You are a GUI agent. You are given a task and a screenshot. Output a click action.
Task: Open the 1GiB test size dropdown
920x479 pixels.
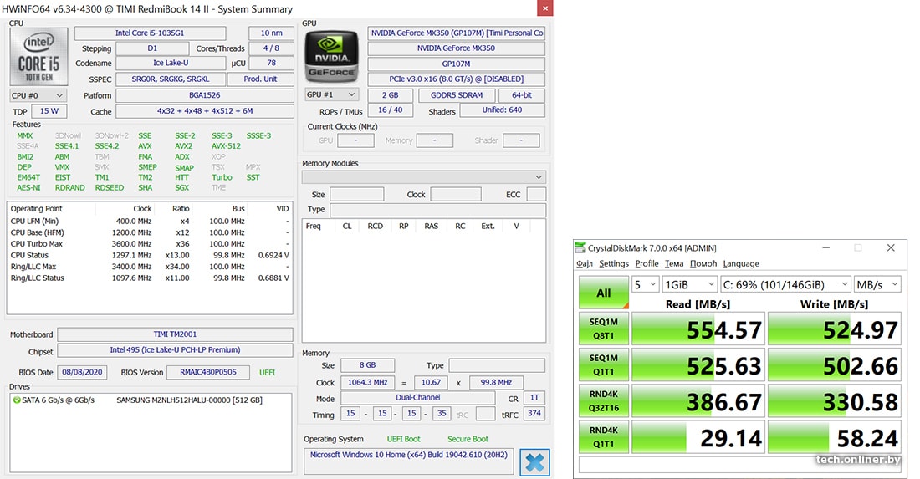689,284
